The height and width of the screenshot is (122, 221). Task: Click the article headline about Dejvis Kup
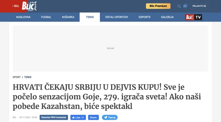pos(107,97)
